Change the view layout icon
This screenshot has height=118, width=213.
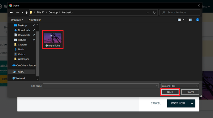[x=179, y=20]
